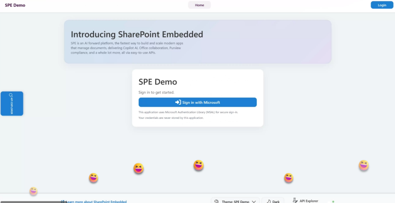Screen dimensions: 395x203
Task: Click the SPE Demo card heading
Action: 158,82
